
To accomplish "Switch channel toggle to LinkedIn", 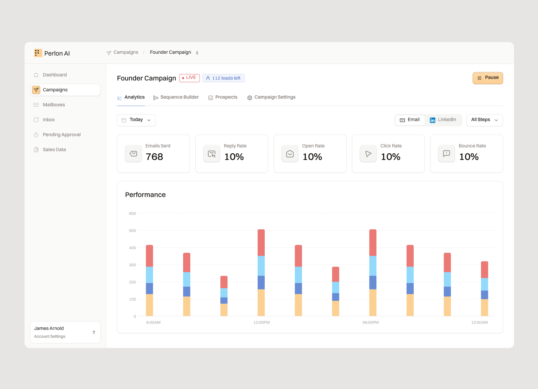I will point(443,120).
